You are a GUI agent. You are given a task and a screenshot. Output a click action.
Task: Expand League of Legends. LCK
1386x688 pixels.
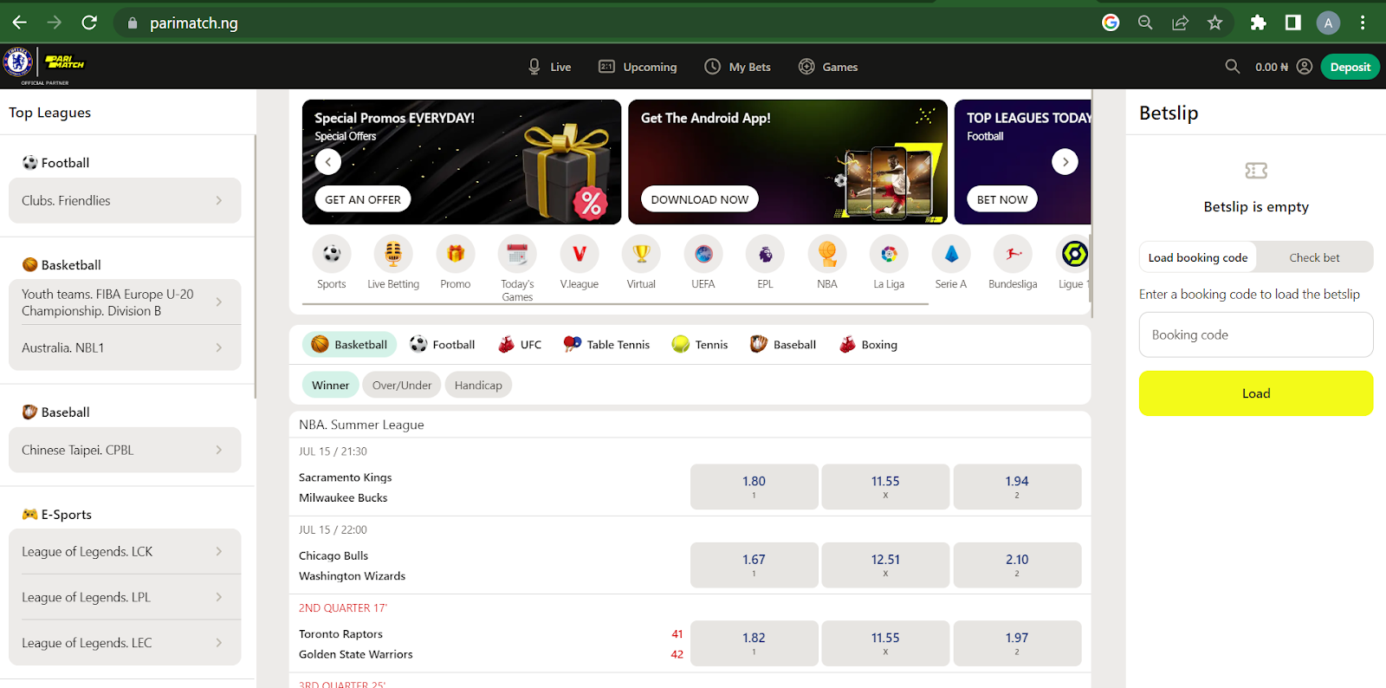click(x=125, y=551)
